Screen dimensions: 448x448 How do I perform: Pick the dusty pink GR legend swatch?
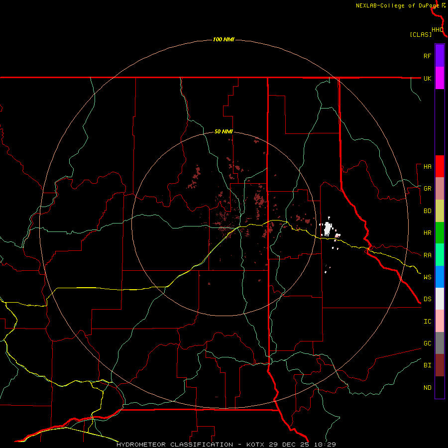440,189
